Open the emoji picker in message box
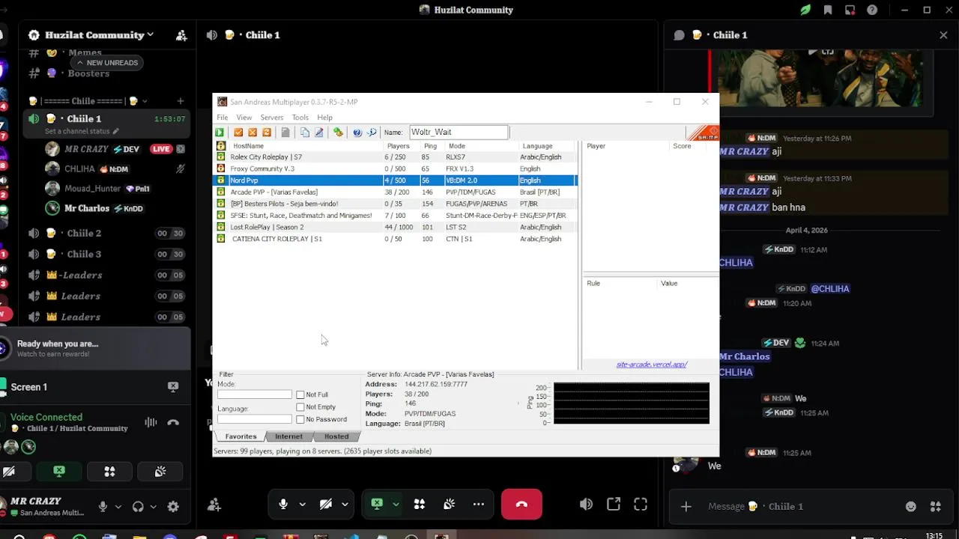The image size is (959, 539). pos(911,507)
